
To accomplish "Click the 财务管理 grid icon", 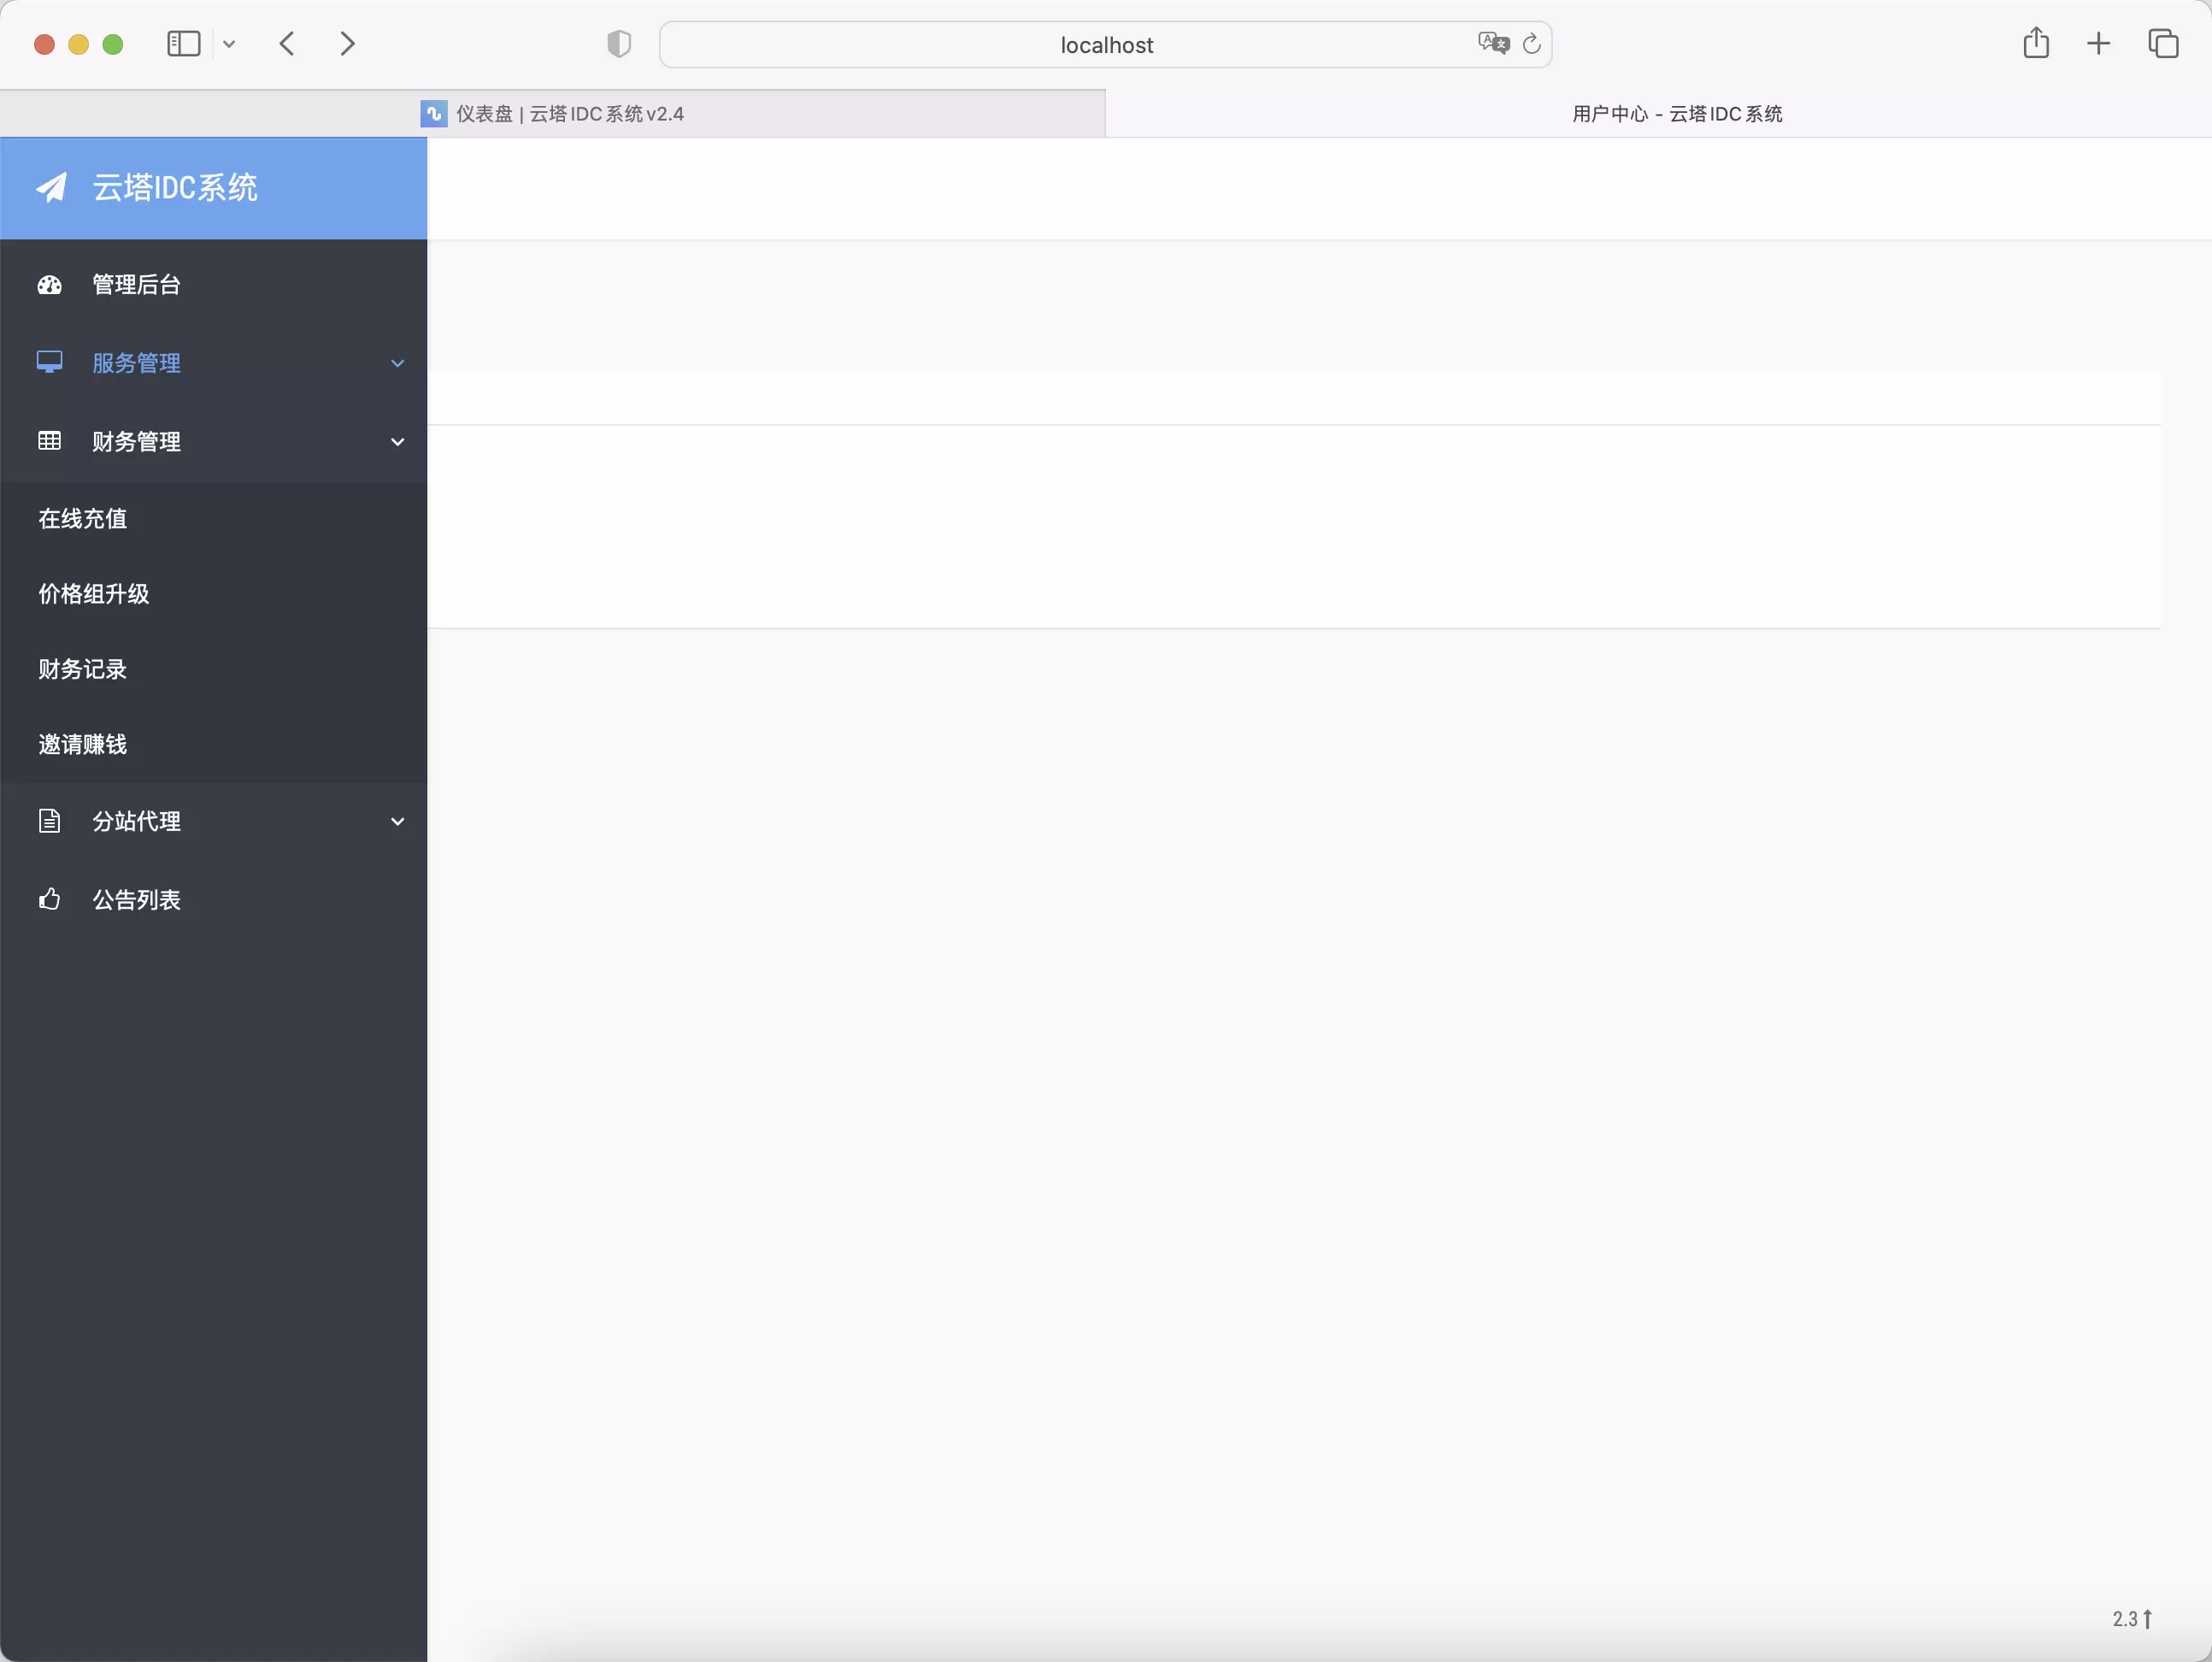I will [49, 440].
